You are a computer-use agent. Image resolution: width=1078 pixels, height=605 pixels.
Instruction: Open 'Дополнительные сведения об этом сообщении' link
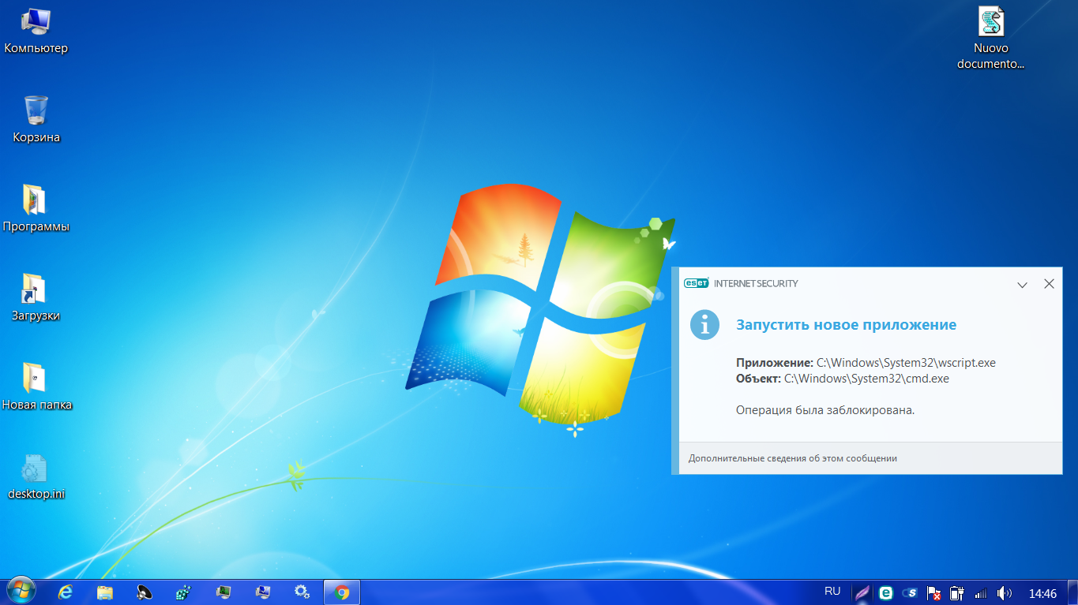coord(792,458)
